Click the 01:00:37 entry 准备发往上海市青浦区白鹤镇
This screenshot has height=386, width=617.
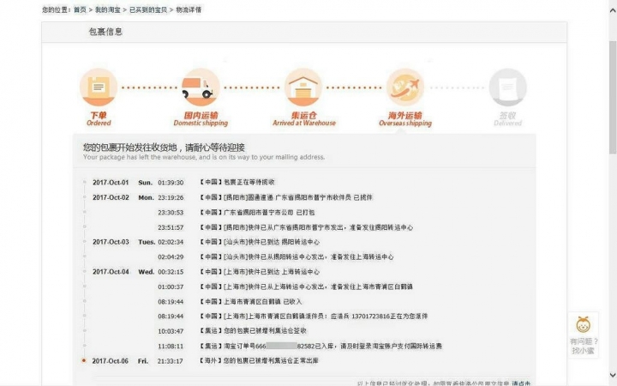pos(307,286)
